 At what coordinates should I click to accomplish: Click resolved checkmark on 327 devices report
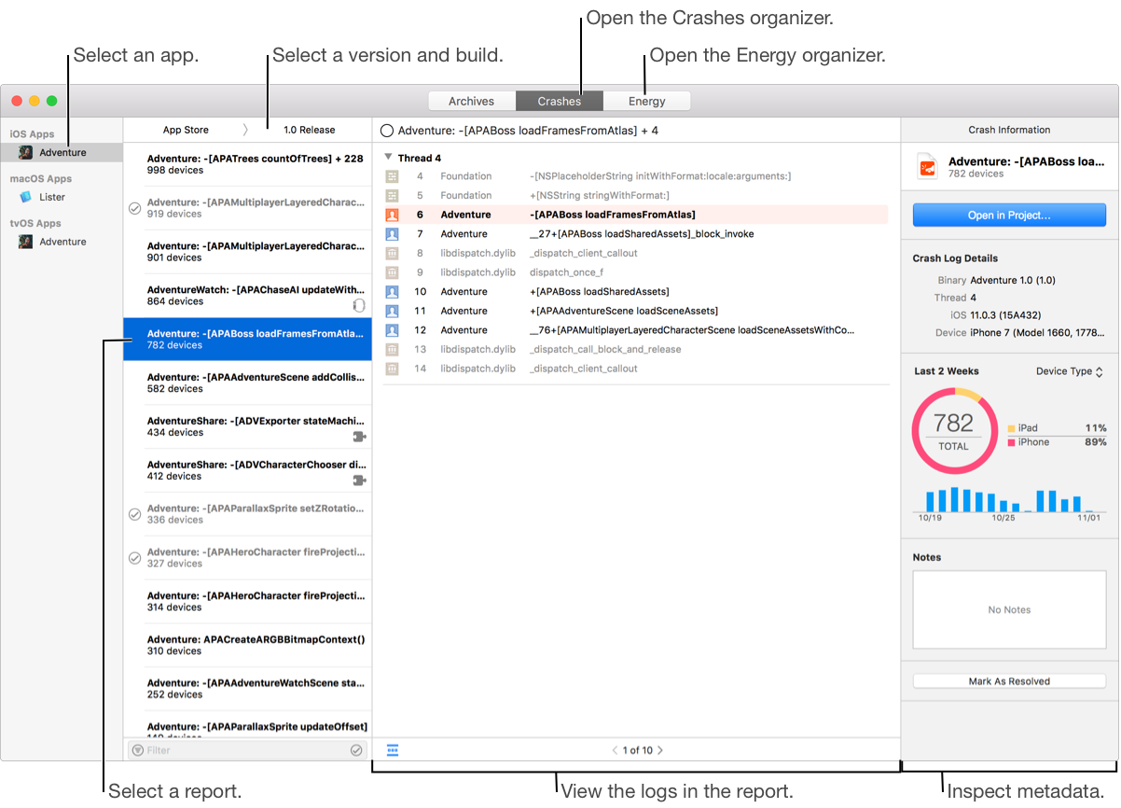tap(134, 558)
